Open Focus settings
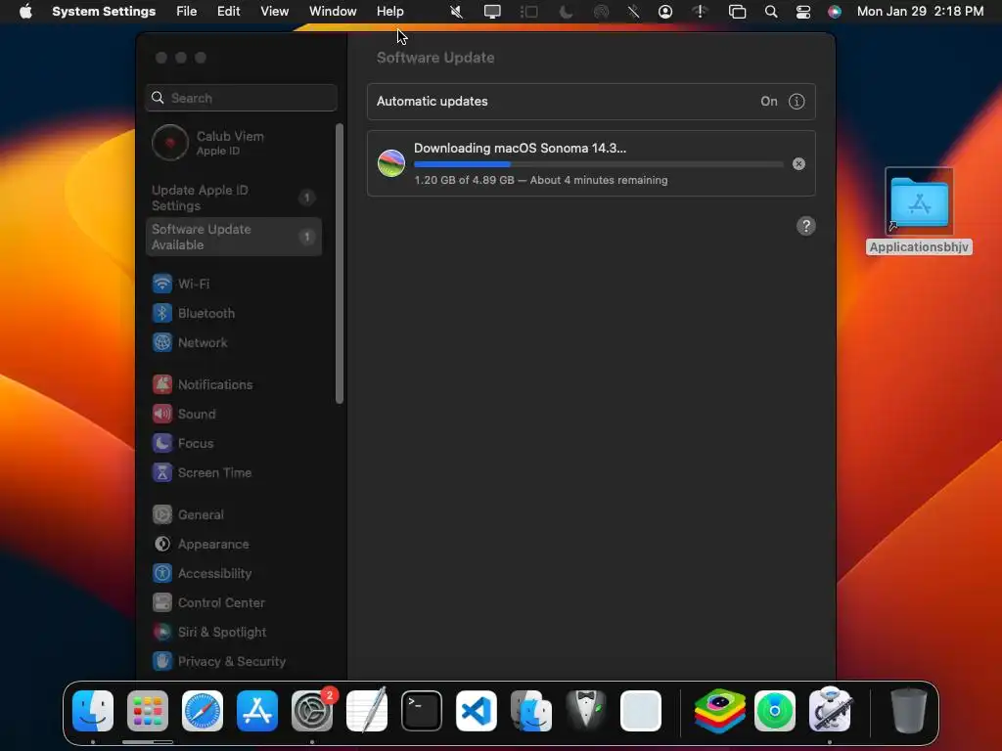 click(183, 443)
